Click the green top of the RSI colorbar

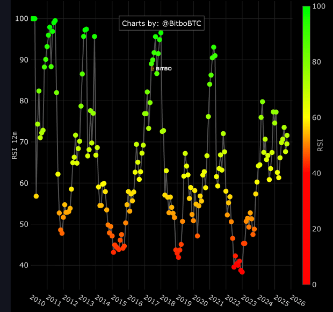pyautogui.click(x=306, y=10)
